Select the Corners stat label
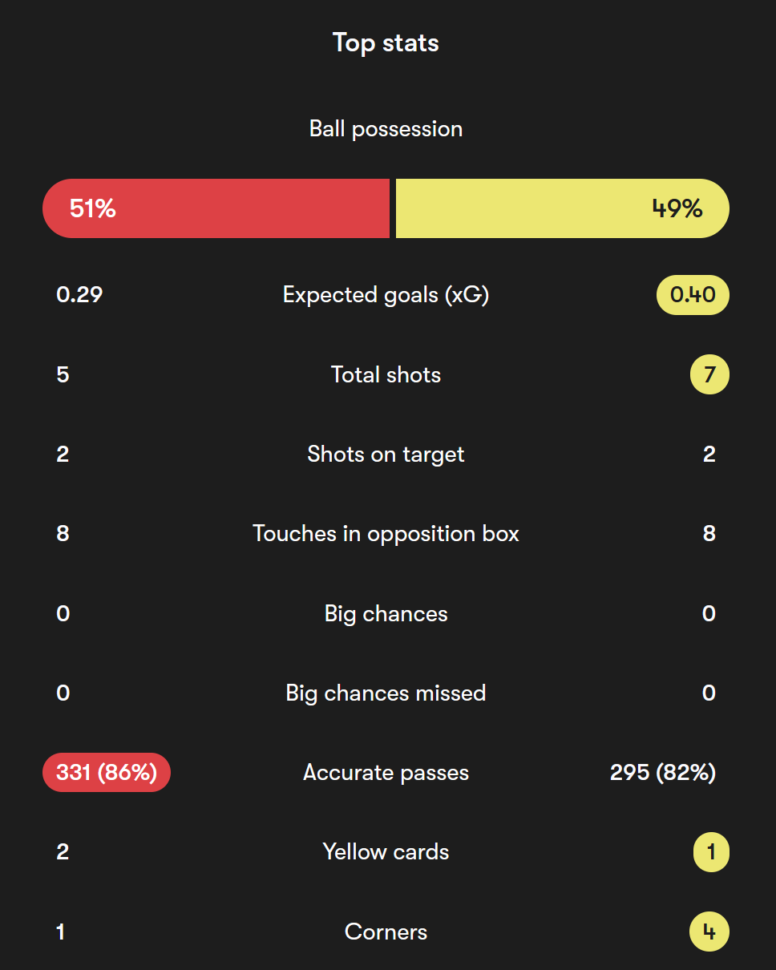Screen dimensions: 776x970 (386, 932)
